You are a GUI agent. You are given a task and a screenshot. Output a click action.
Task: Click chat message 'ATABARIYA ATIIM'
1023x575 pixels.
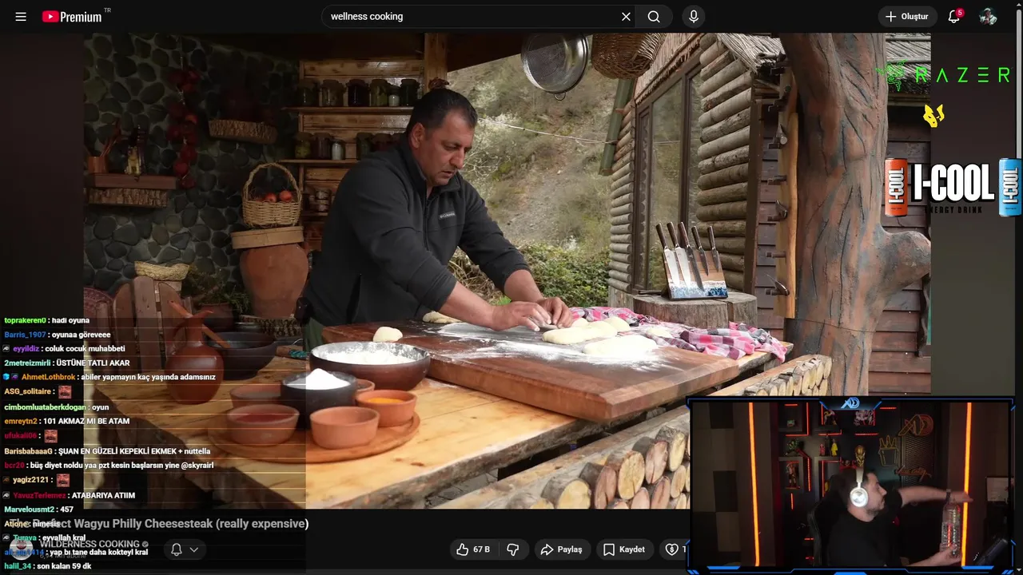[x=69, y=495]
